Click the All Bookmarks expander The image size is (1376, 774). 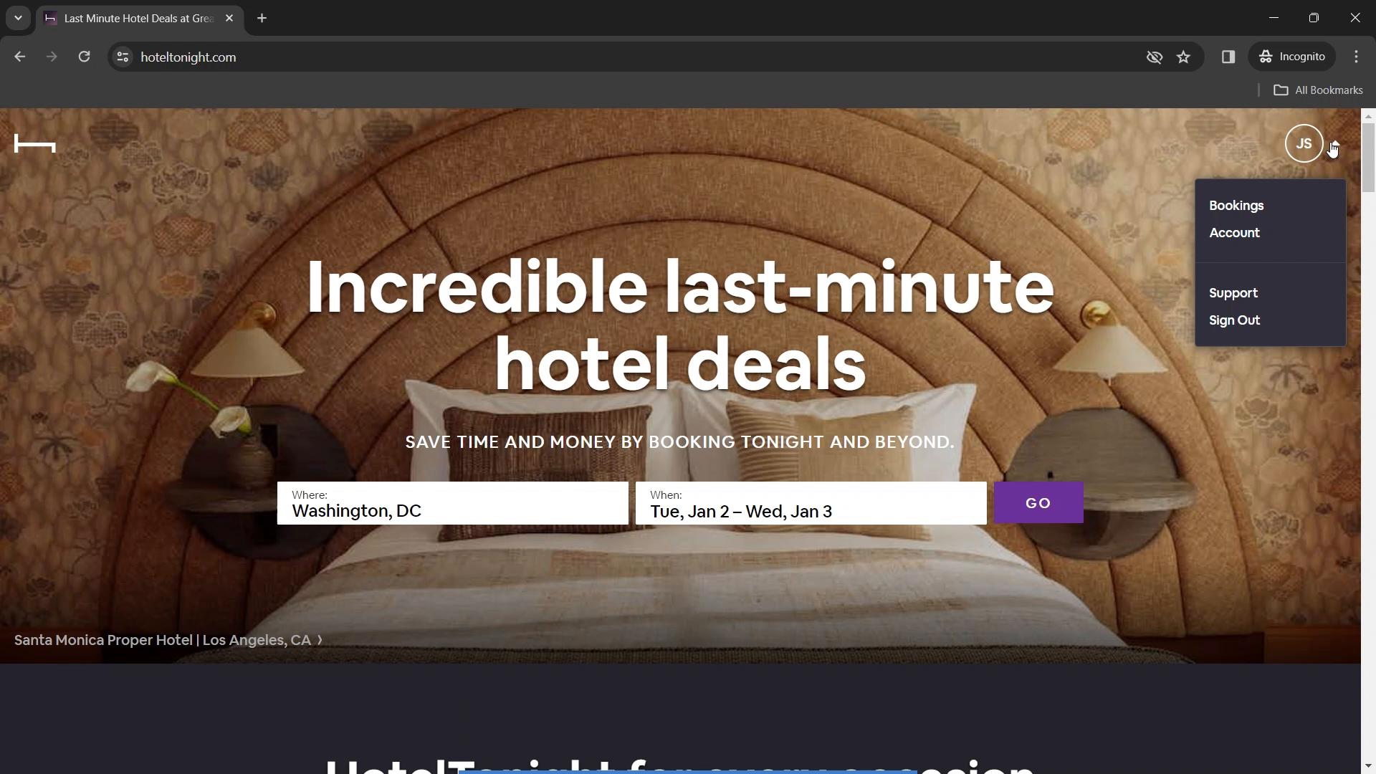[x=1319, y=90]
